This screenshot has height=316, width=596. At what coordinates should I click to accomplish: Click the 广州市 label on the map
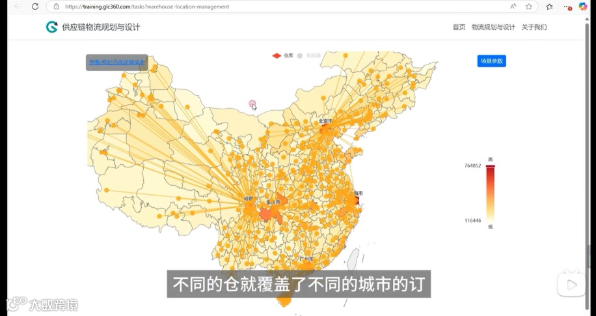306,259
